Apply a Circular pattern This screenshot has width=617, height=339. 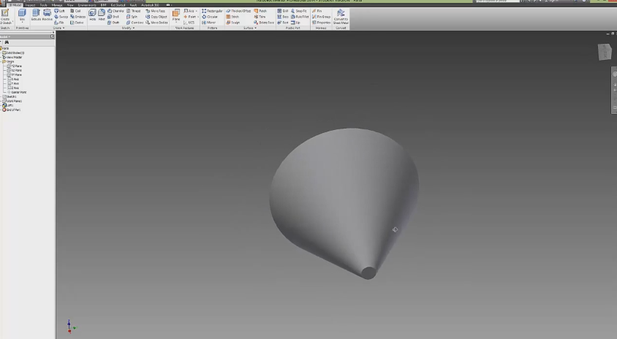pyautogui.click(x=210, y=17)
